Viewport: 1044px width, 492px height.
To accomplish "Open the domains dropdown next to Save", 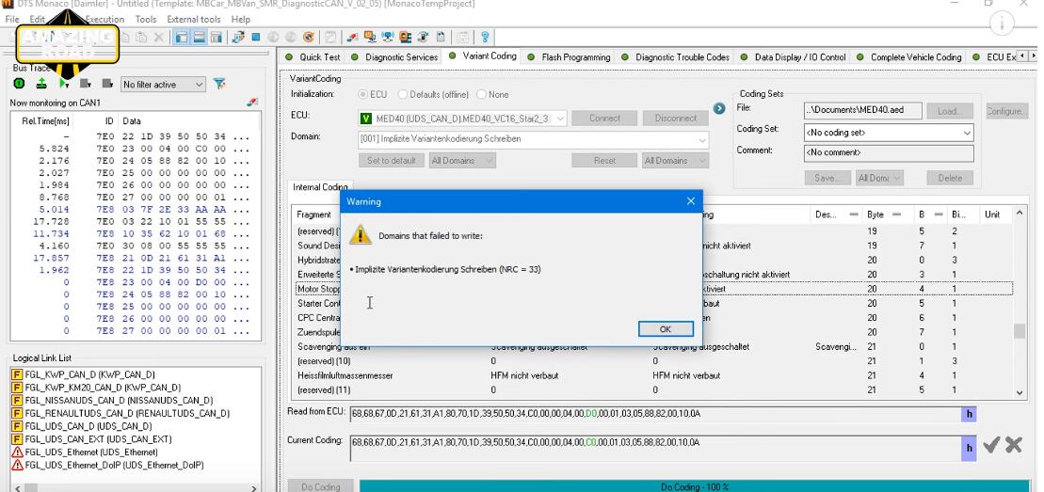I will [x=879, y=178].
